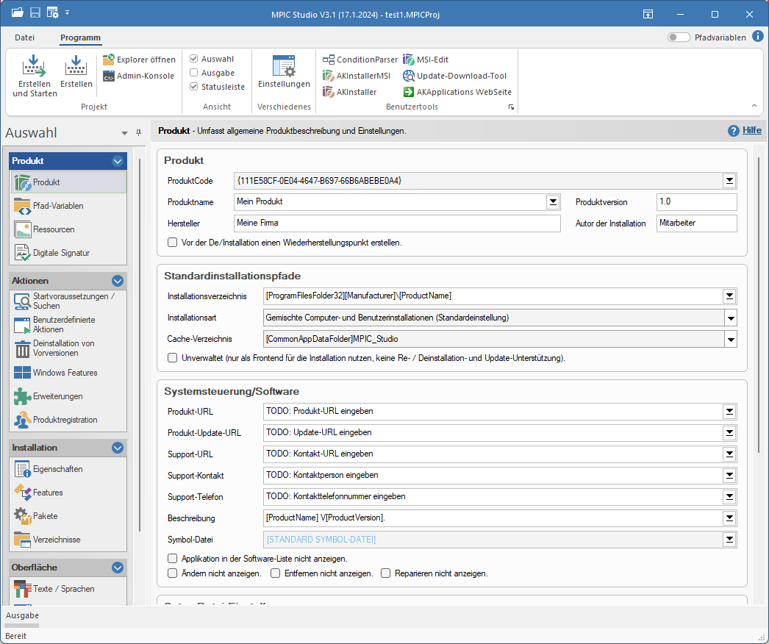Enable Wiederherstellungspunkt erstellen checkbox
This screenshot has width=769, height=644.
172,243
